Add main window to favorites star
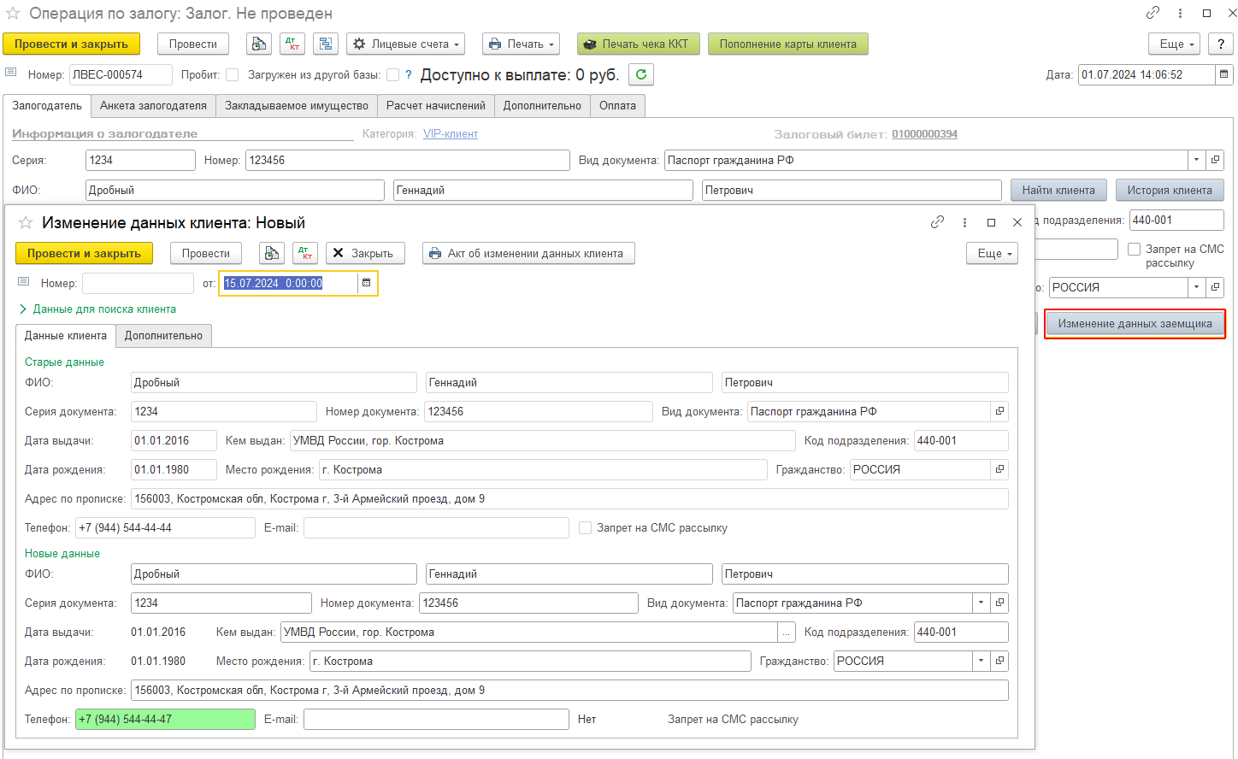Screen dimensions: 1238x759 click(13, 14)
